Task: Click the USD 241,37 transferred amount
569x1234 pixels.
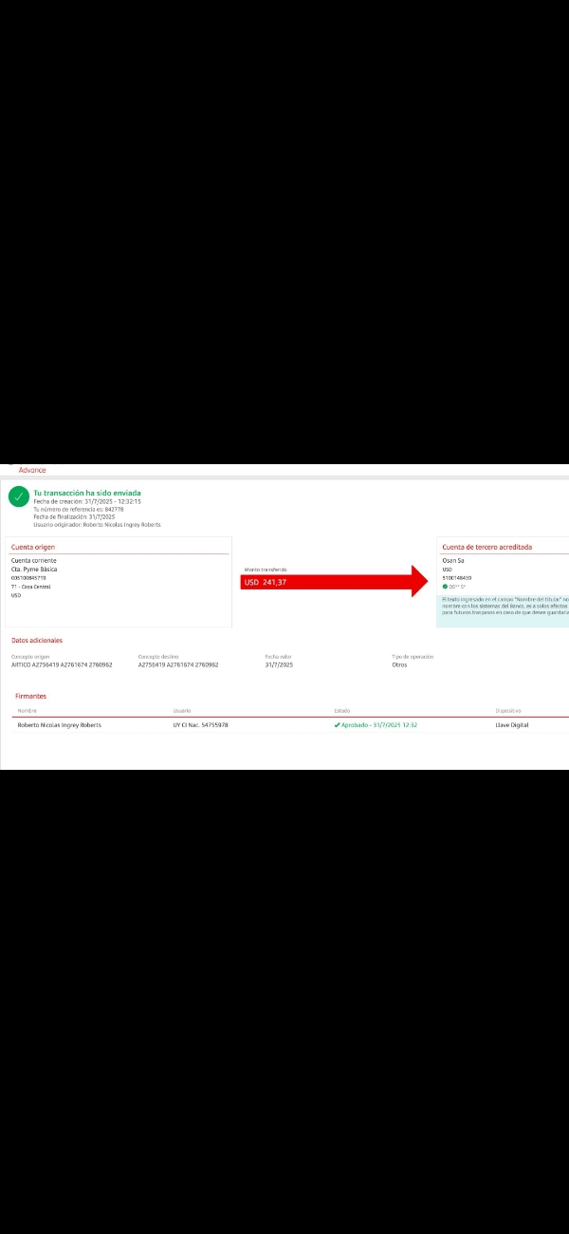Action: click(266, 582)
